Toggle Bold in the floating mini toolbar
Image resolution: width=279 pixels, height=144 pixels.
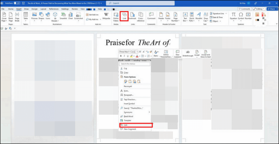click(121, 56)
